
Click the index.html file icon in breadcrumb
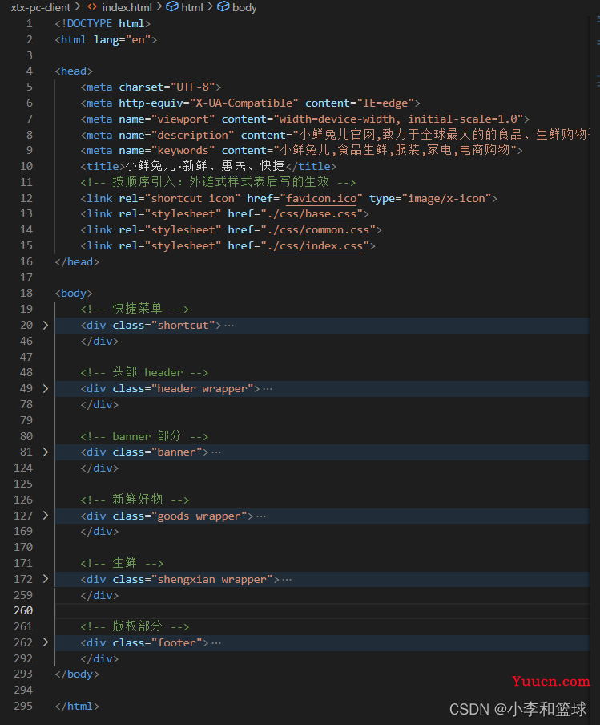(x=92, y=7)
